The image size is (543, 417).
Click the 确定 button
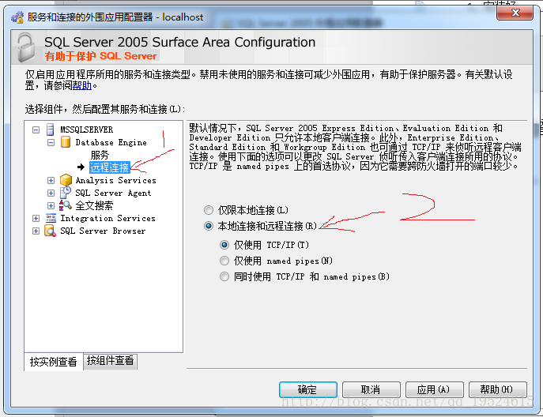(308, 389)
